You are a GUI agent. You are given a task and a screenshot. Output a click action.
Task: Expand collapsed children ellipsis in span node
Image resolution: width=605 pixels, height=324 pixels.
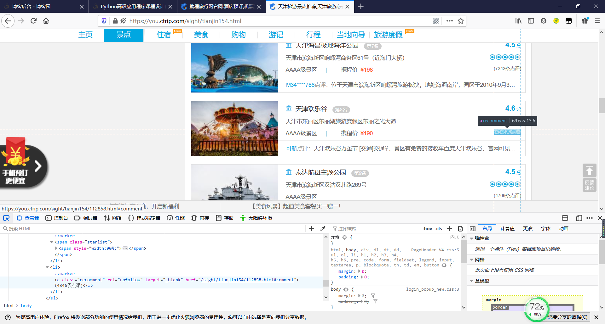pos(125,249)
